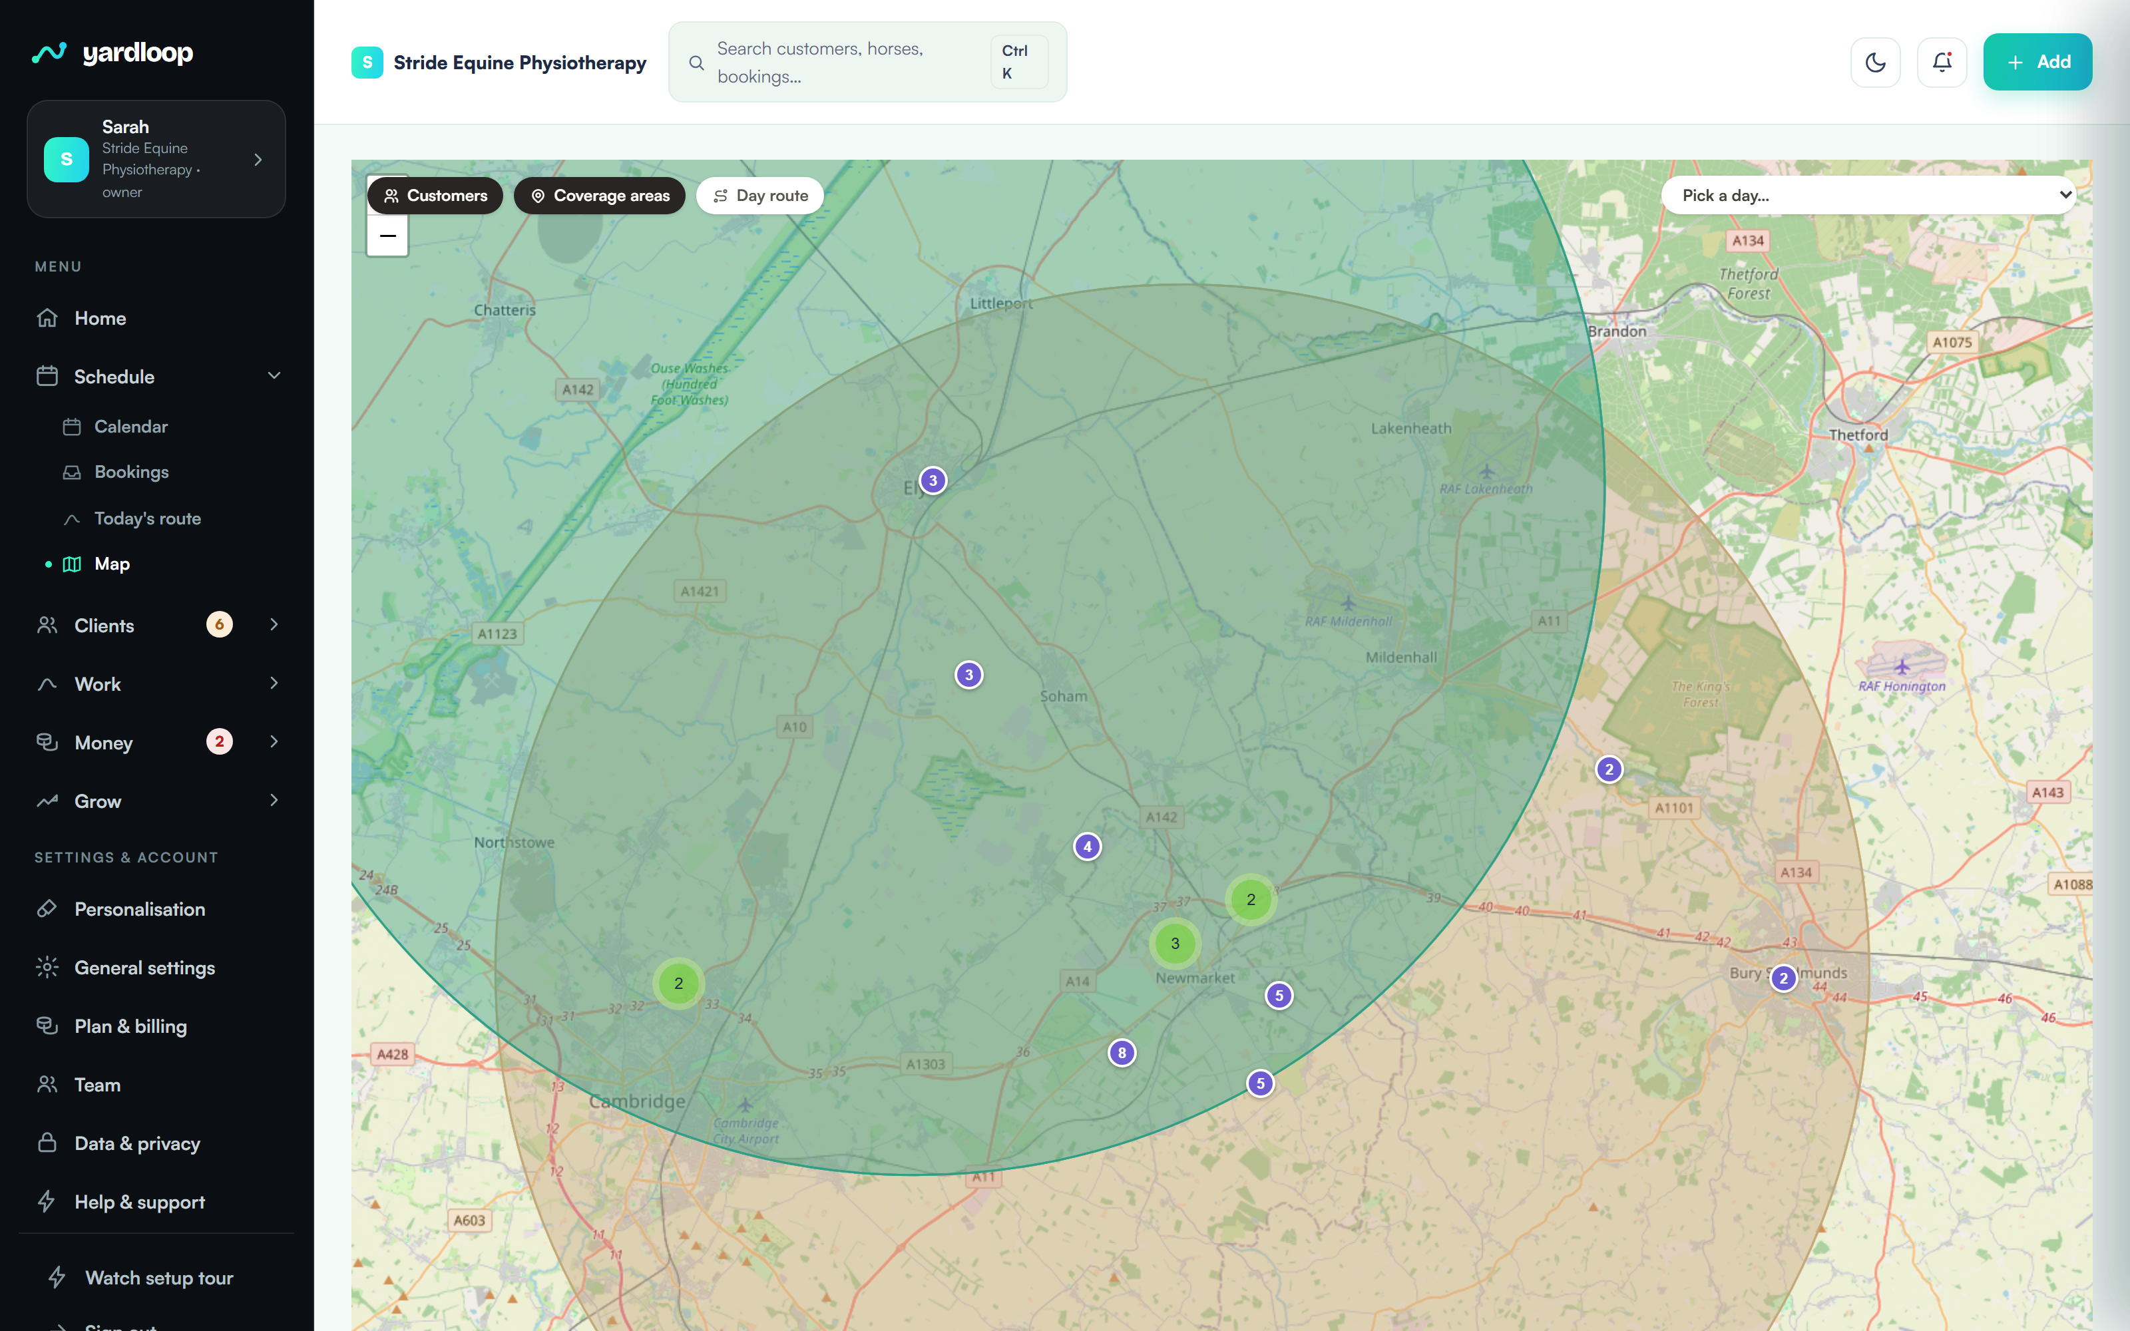2130x1331 pixels.
Task: Zoom out the map with minus button
Action: pyautogui.click(x=387, y=236)
